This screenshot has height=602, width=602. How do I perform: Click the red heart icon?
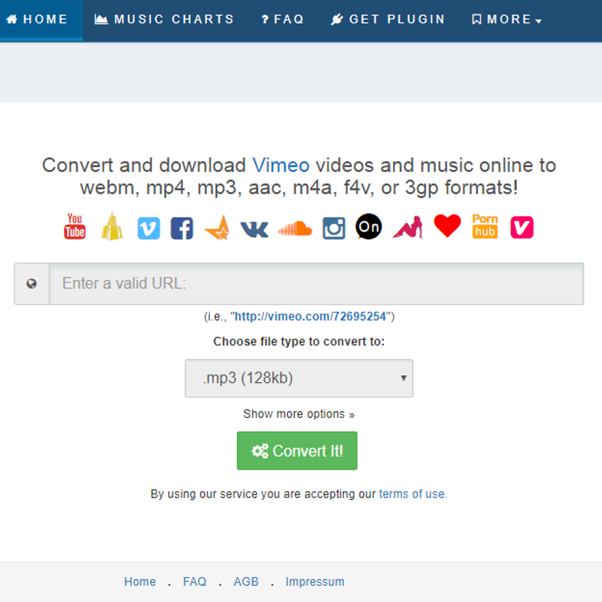(x=447, y=226)
